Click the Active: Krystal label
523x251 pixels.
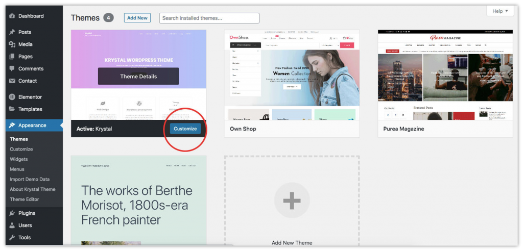tap(94, 129)
